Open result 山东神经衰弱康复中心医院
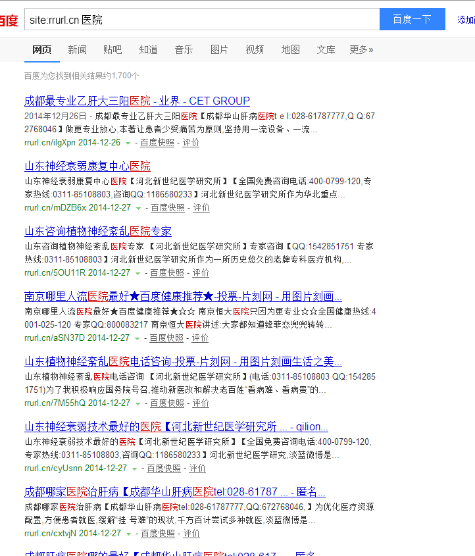Viewport: 475px width, 556px height. tap(87, 166)
